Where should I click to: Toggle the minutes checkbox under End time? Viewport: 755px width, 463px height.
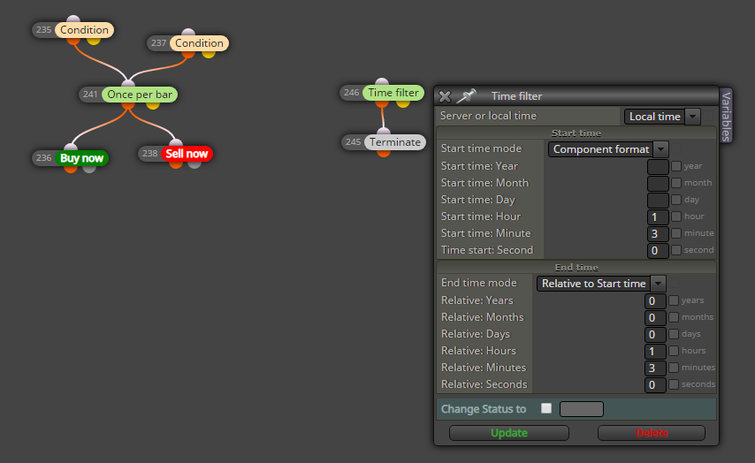[674, 368]
